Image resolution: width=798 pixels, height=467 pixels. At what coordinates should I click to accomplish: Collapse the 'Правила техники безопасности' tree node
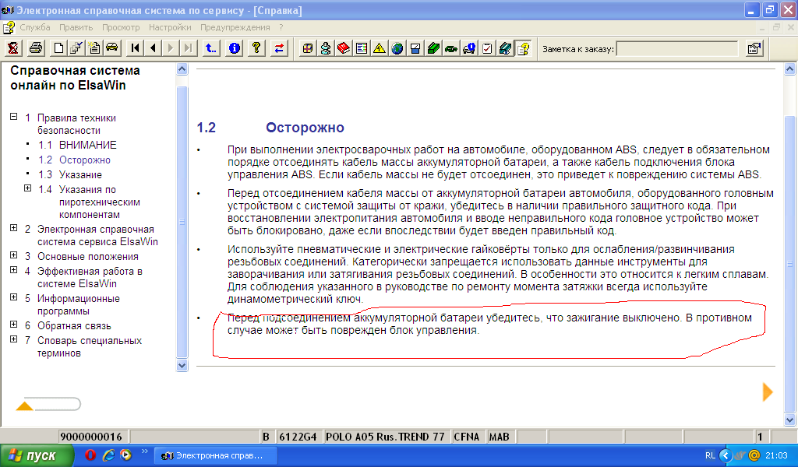13,117
